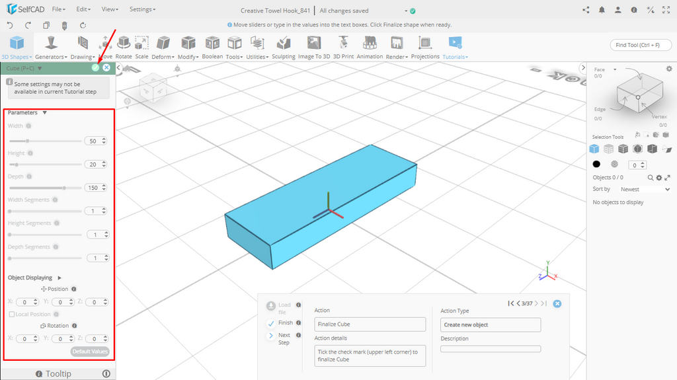Search objects with the magnifier icon
This screenshot has height=380, width=677.
pos(651,178)
